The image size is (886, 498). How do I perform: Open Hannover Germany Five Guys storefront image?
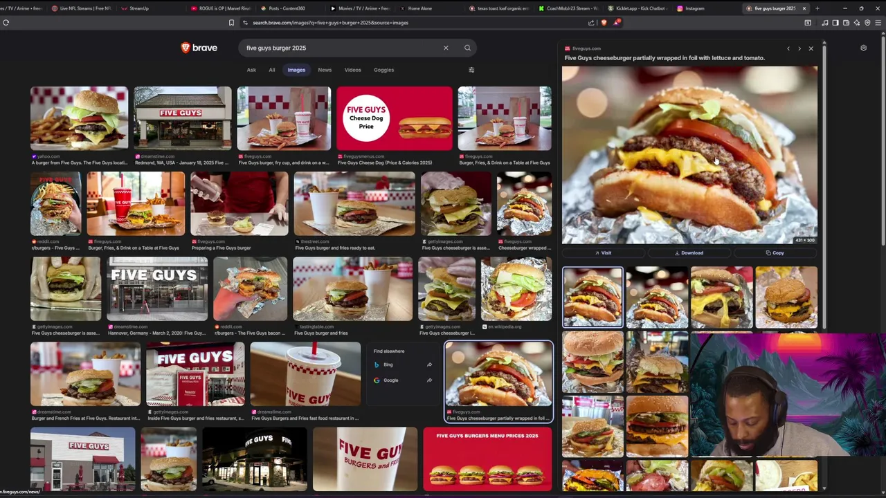tap(157, 289)
